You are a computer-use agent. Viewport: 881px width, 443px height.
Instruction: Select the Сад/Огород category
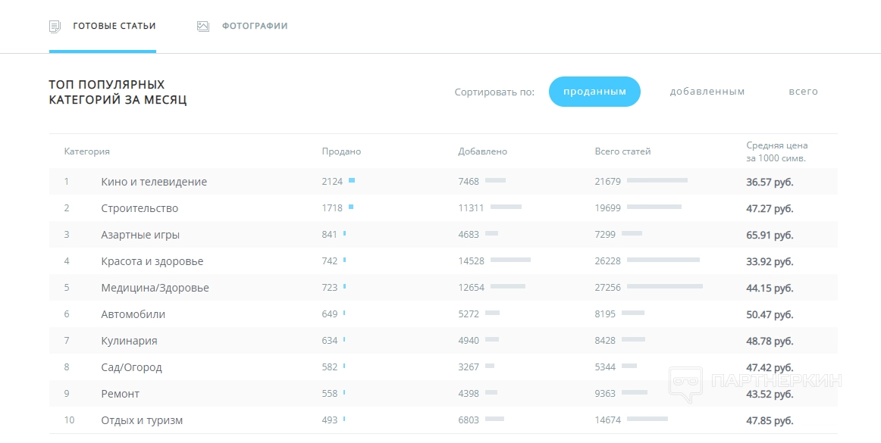tap(131, 368)
